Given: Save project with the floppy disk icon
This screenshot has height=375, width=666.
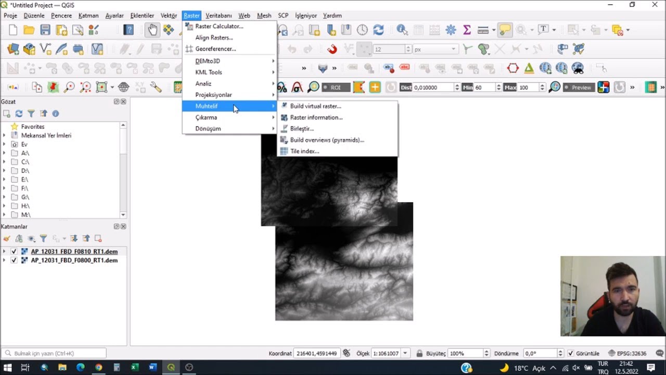Looking at the screenshot, I should (x=45, y=30).
